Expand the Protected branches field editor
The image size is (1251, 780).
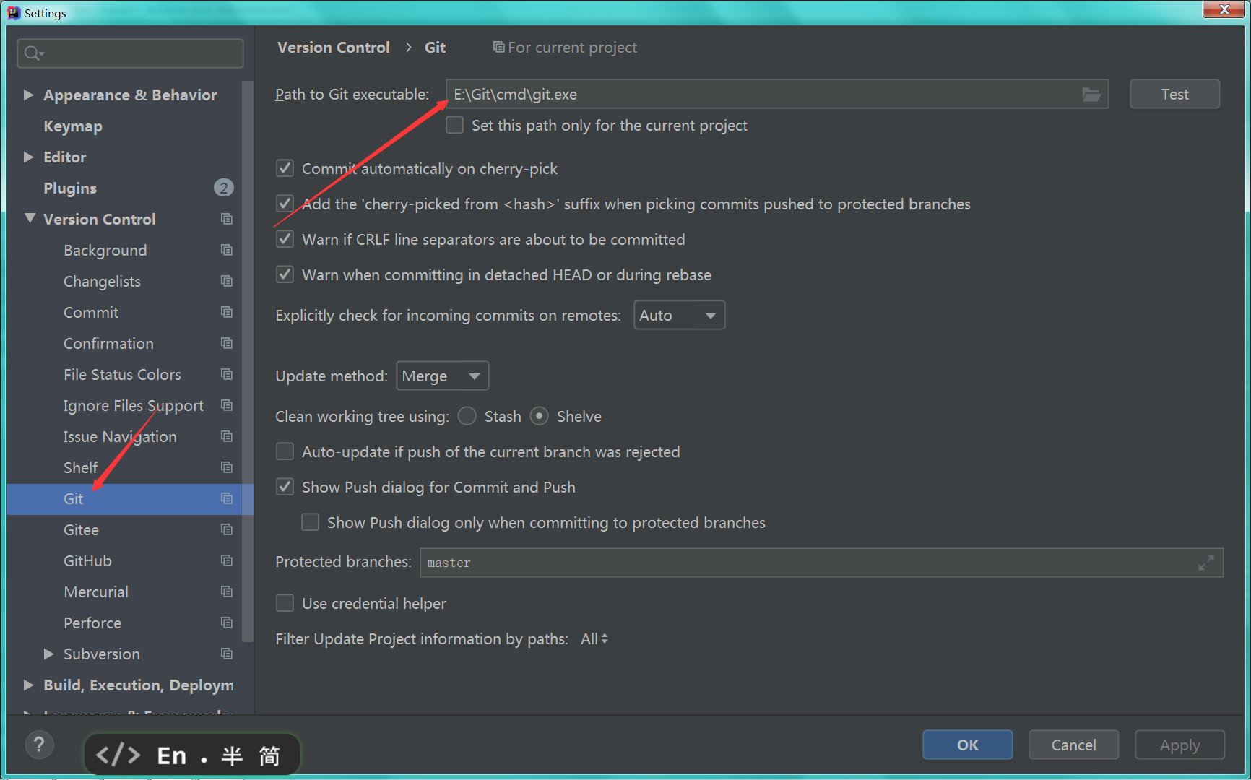pos(1205,563)
